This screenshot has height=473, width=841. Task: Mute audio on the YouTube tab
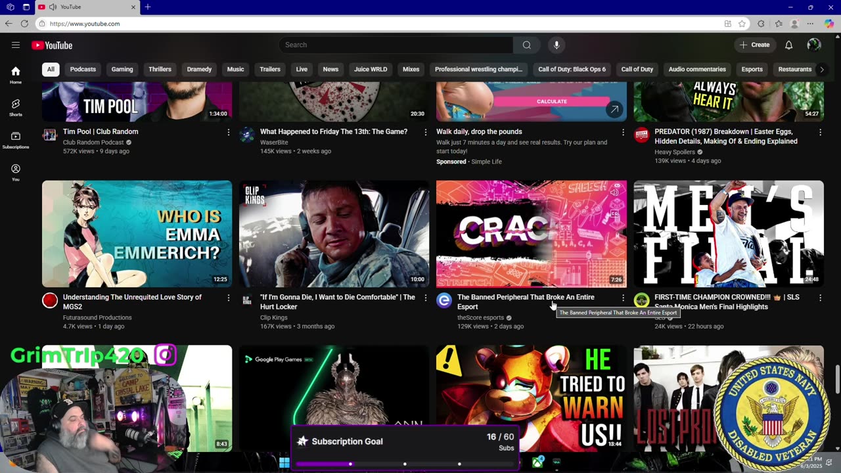coord(53,7)
